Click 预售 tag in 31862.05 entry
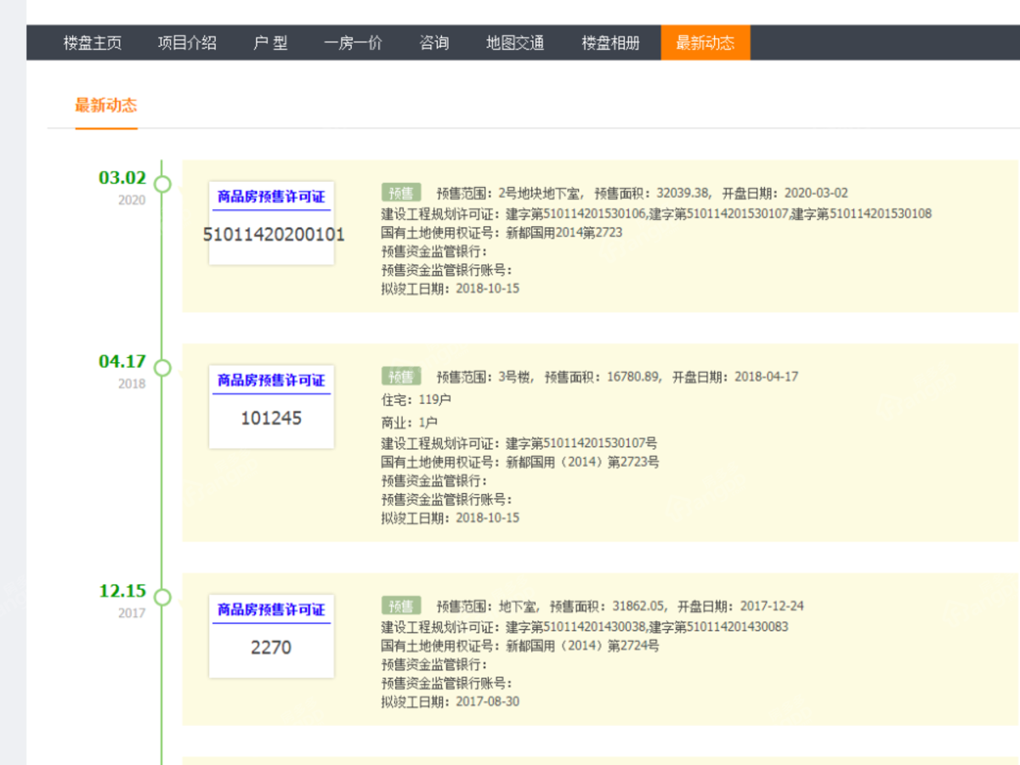The height and width of the screenshot is (765, 1020). [401, 606]
